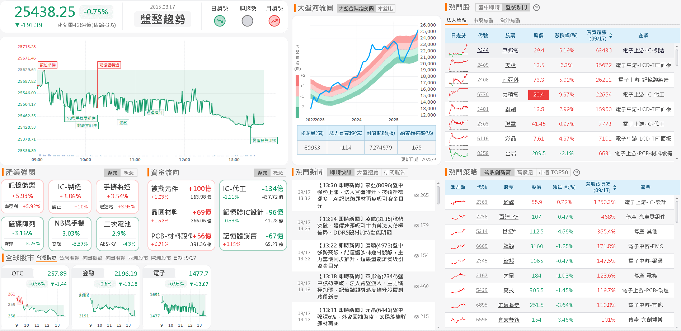This screenshot has width=681, height=331.
Task: Switch to 盤中即時 tab in 熱門股
Action: pos(489,8)
